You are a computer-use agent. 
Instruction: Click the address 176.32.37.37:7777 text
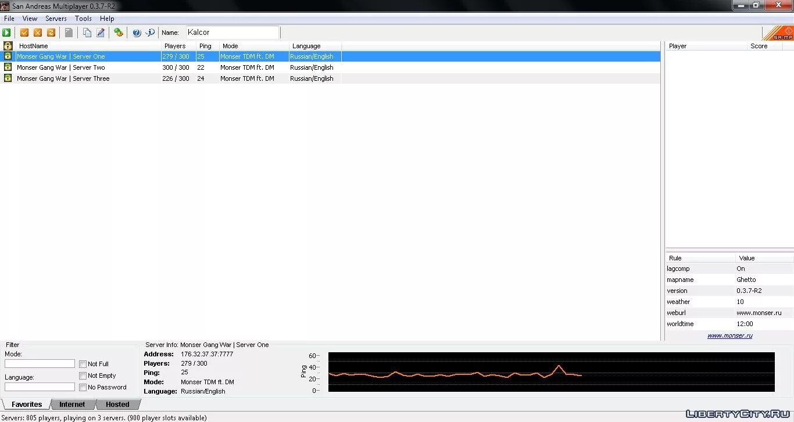[207, 354]
